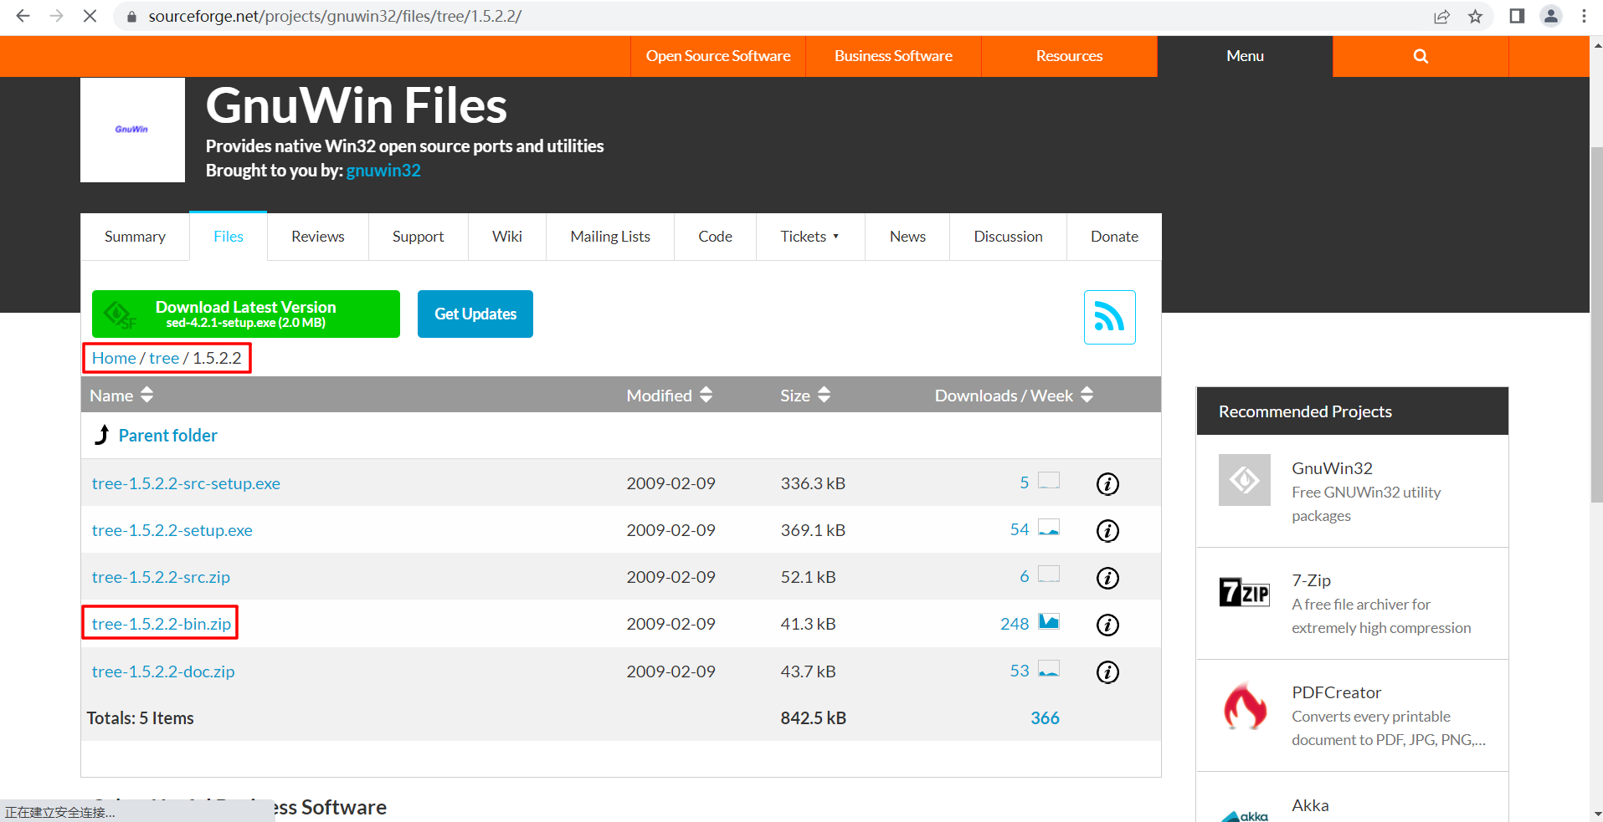Open the News tab
This screenshot has height=822, width=1603.
point(907,237)
